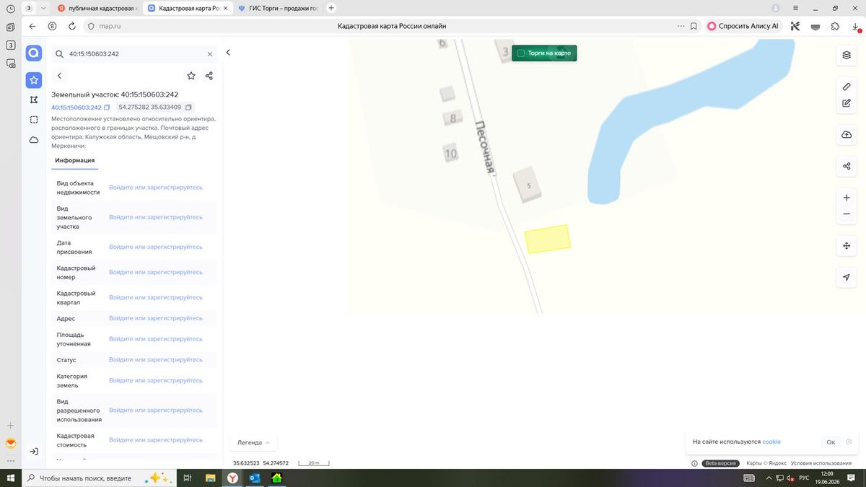866x487 pixels.
Task: Open the browser tab list dropdown
Action: [43, 8]
